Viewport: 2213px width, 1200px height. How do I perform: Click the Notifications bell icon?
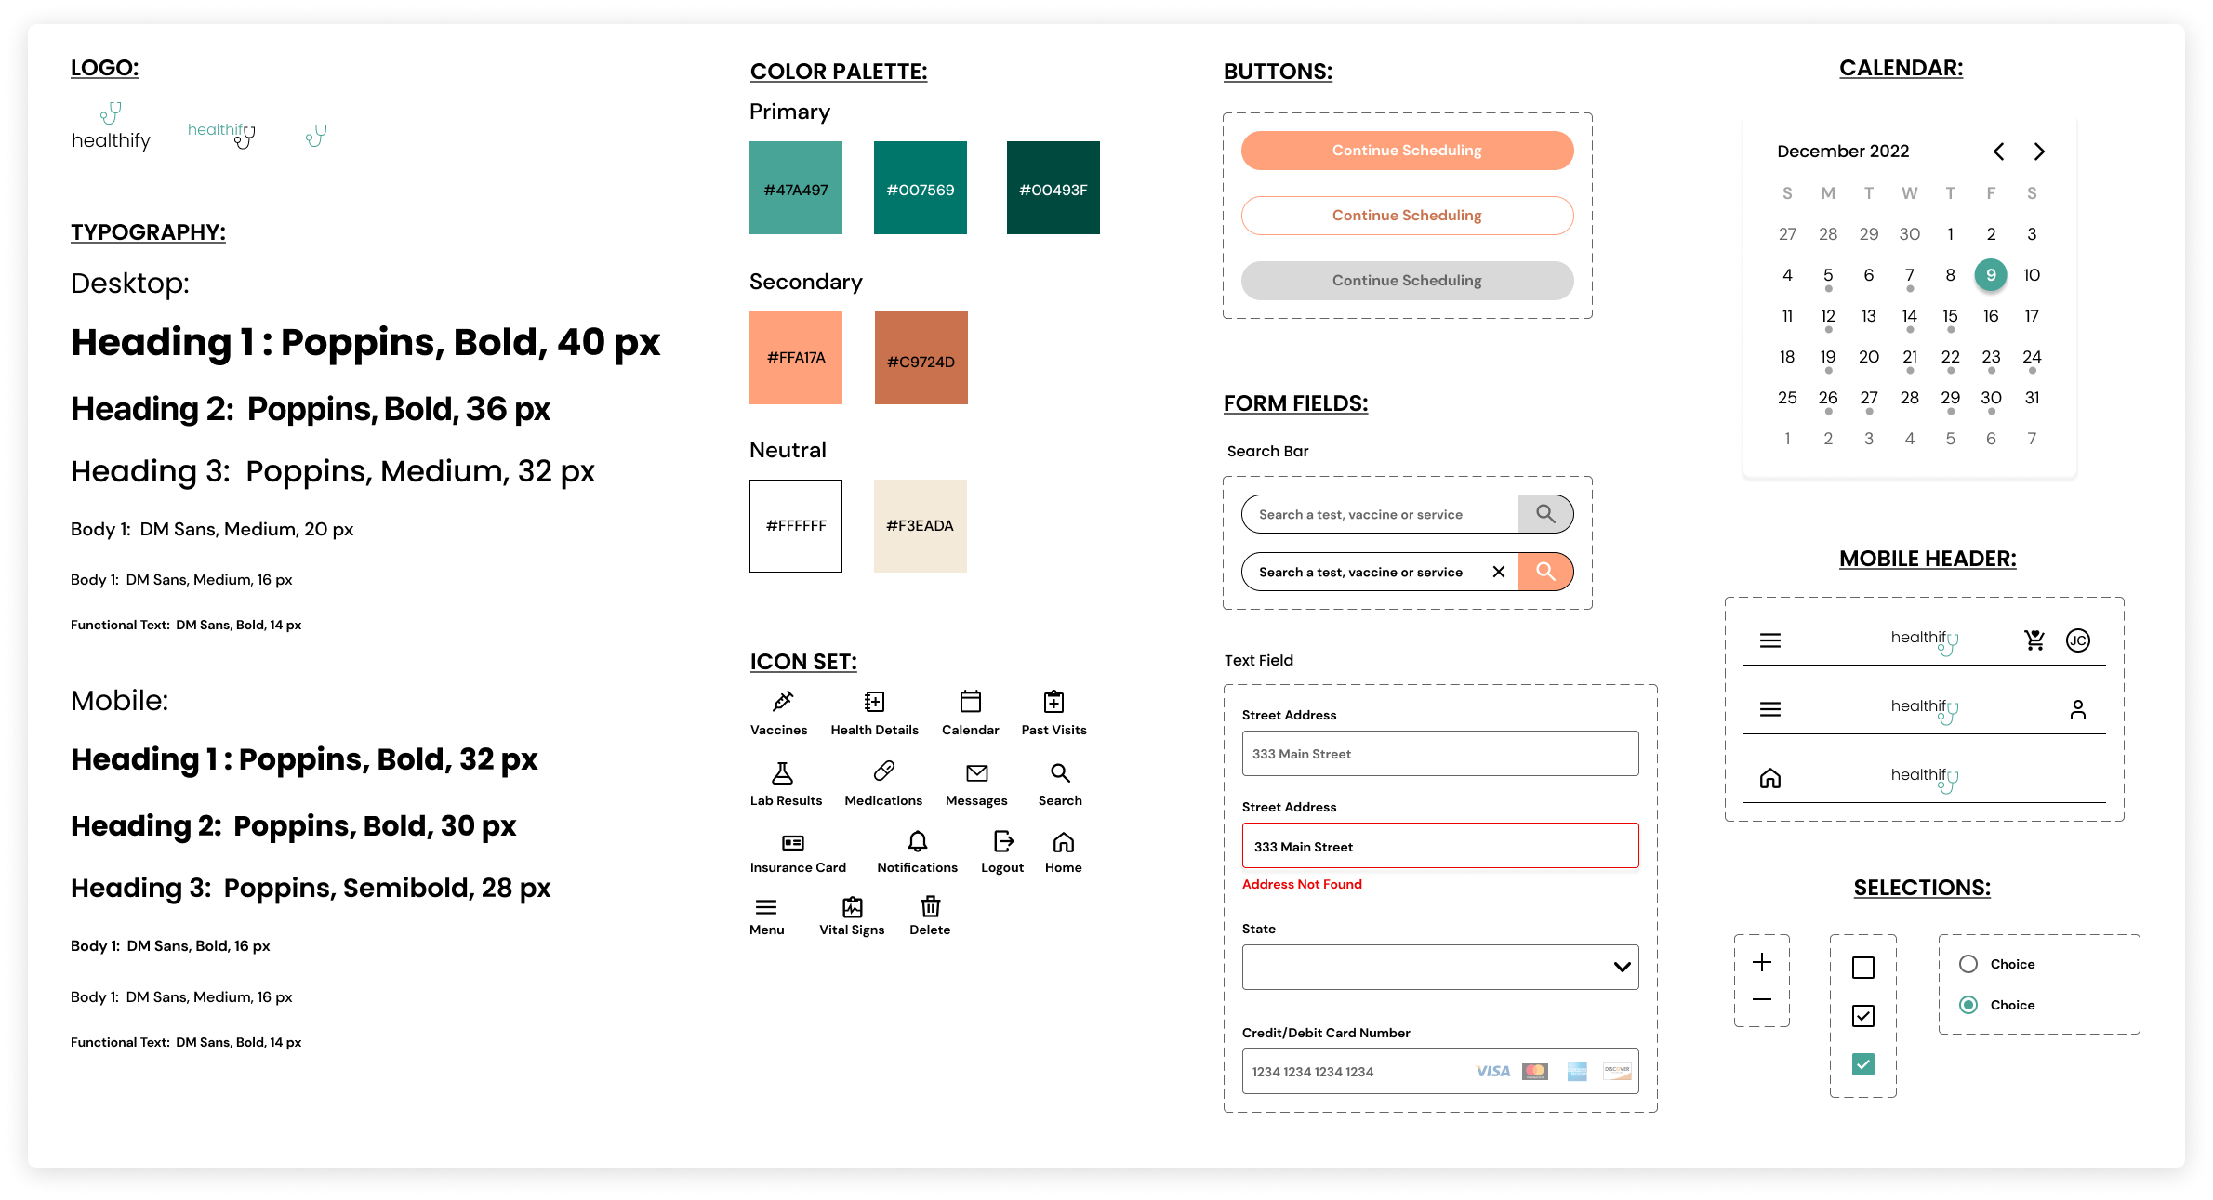(917, 842)
